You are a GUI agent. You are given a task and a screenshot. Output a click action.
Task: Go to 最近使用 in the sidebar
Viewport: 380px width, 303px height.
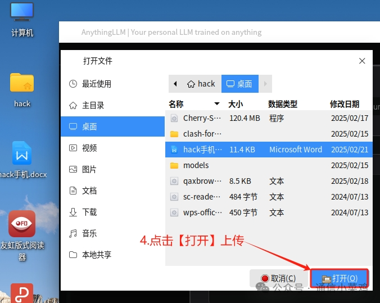tap(112, 84)
